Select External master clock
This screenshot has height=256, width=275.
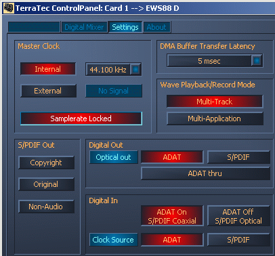48,91
